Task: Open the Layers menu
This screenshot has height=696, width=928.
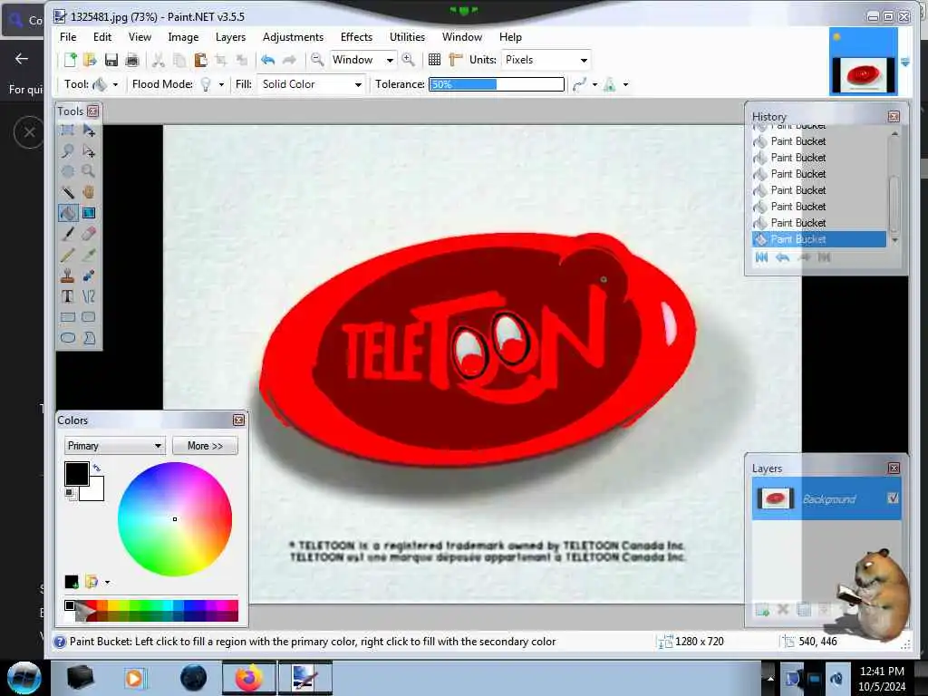Action: [230, 36]
